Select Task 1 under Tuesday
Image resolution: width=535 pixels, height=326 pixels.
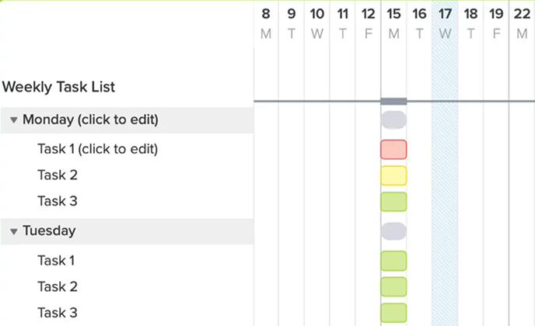[58, 261]
